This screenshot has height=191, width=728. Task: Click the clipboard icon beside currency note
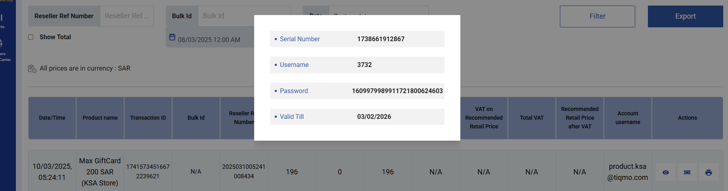pos(32,69)
